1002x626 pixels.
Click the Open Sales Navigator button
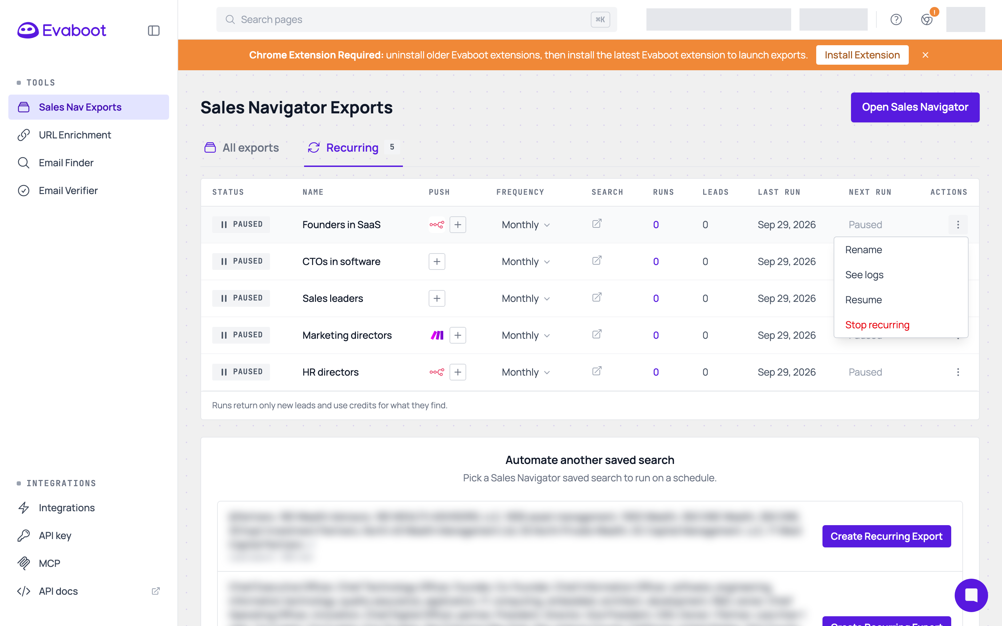(915, 107)
